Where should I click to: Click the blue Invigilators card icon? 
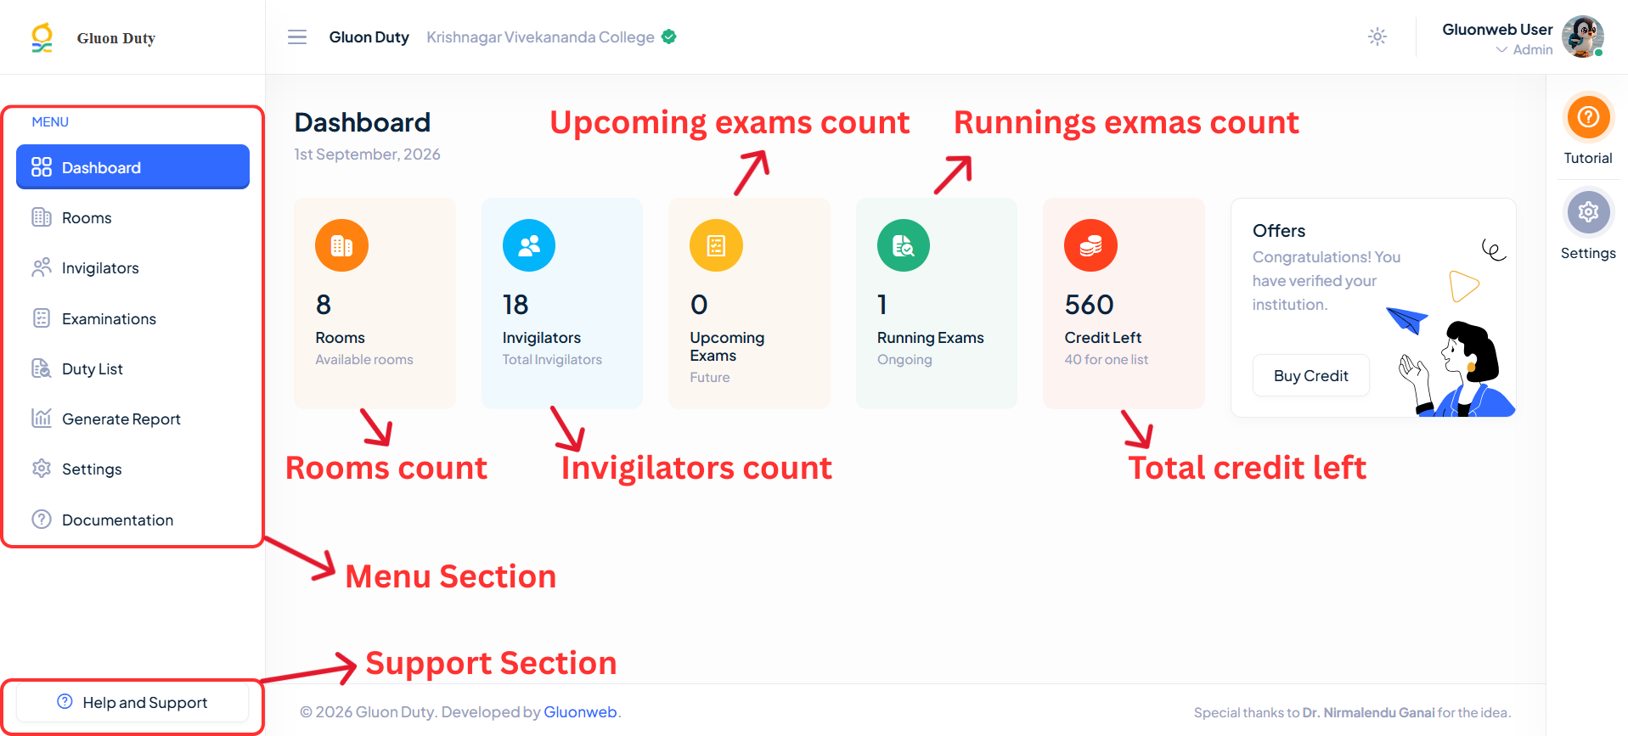pyautogui.click(x=529, y=245)
